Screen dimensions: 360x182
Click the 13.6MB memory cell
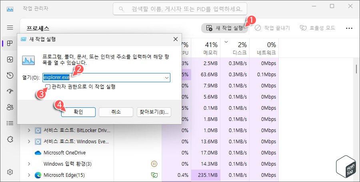(206, 141)
